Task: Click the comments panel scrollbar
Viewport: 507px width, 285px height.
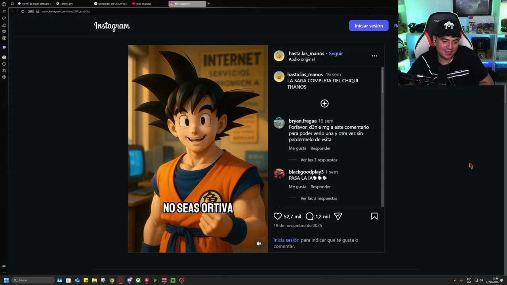Action: tap(383, 80)
